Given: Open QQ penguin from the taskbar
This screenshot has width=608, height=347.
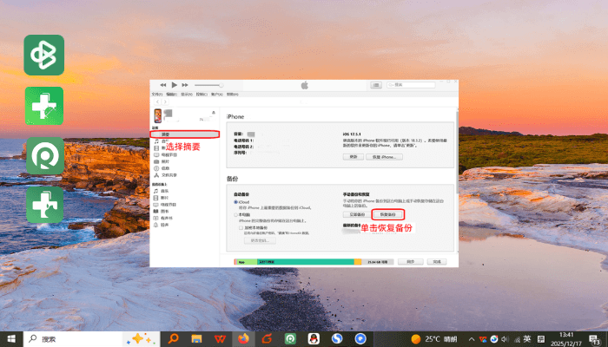Looking at the screenshot, I should (314, 339).
